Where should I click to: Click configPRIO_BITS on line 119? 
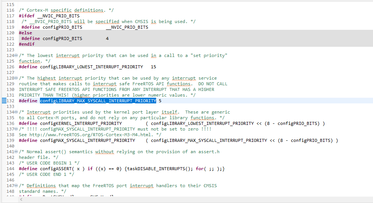(x=63, y=27)
